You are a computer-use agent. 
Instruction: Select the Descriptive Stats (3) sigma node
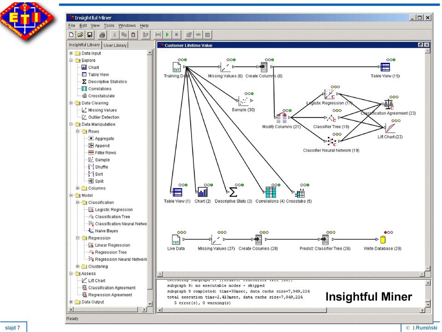pos(233,192)
